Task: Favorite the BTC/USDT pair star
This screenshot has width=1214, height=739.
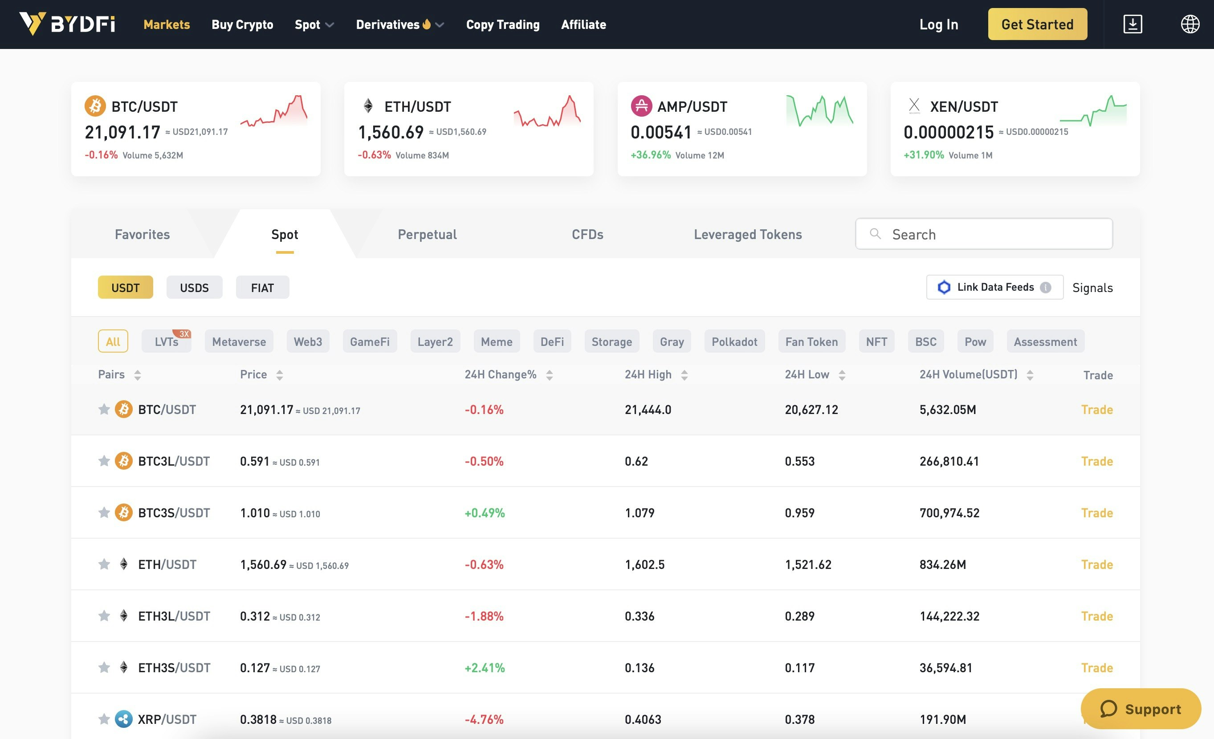Action: tap(104, 409)
